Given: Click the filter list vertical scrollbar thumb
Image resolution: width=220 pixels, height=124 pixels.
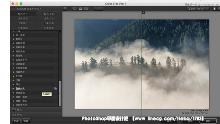Looking at the screenshot, I should point(60,93).
